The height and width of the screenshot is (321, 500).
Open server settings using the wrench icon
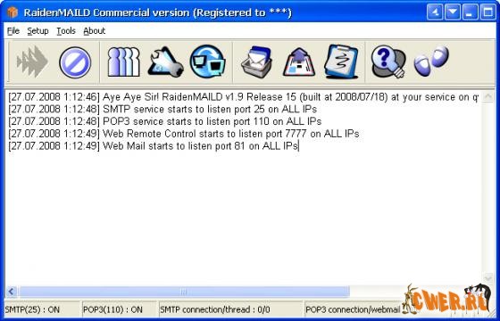(165, 62)
